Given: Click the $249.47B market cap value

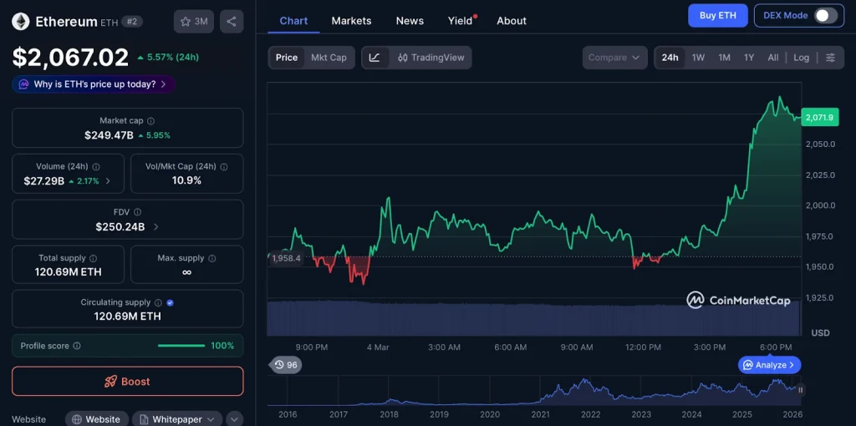Looking at the screenshot, I should click(109, 134).
